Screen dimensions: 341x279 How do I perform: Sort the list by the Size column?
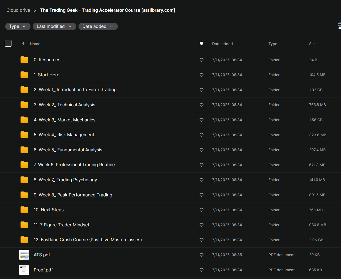(x=313, y=44)
